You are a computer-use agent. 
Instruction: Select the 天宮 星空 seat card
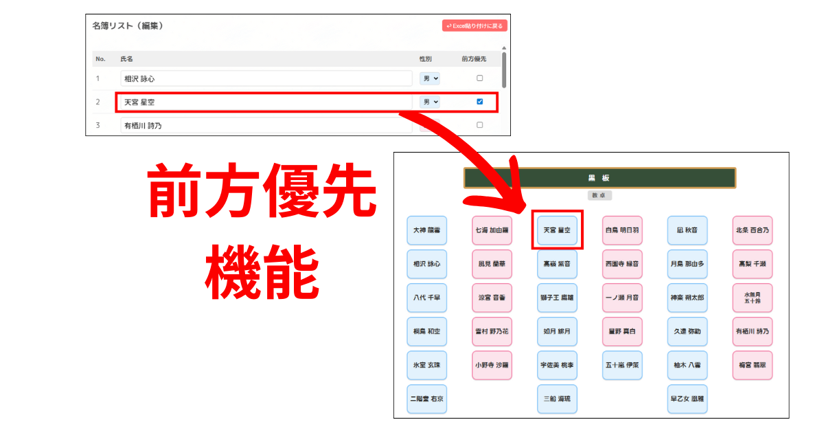point(557,230)
